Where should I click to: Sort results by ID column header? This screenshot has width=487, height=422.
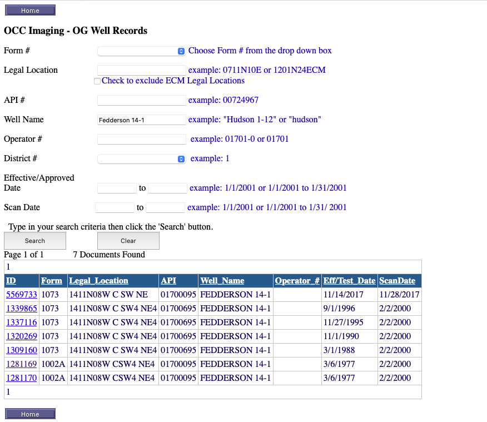(11, 281)
